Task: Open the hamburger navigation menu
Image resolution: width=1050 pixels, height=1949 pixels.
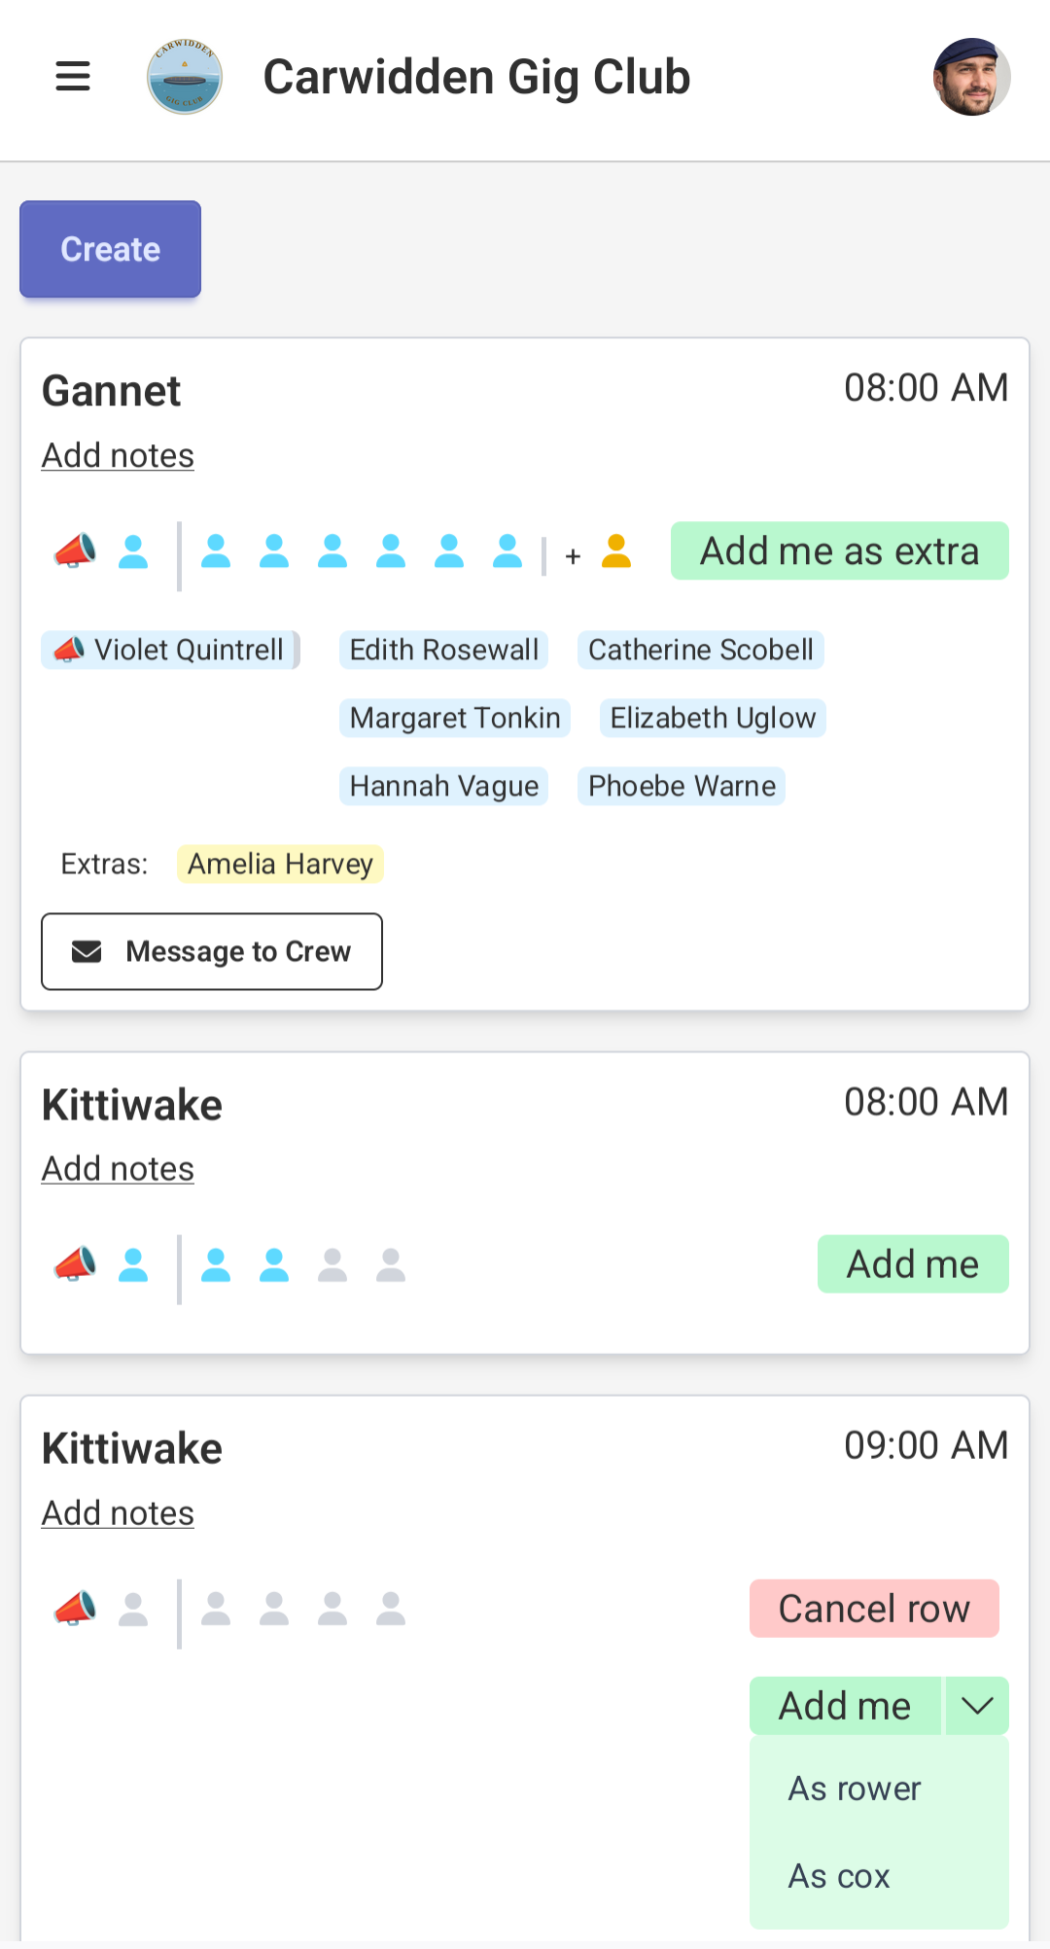Action: point(72,77)
